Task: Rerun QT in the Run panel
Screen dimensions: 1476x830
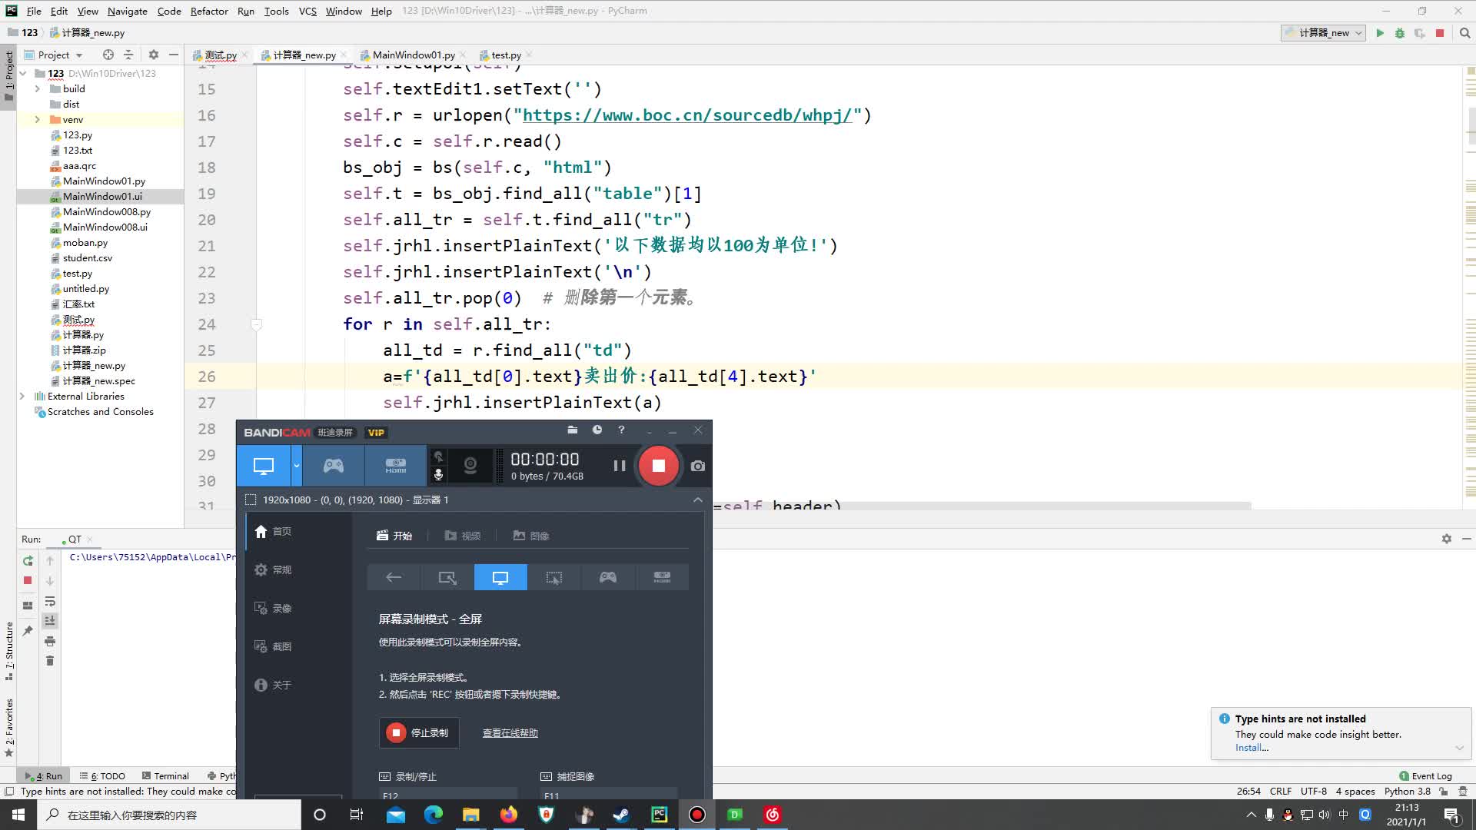Action: (28, 561)
